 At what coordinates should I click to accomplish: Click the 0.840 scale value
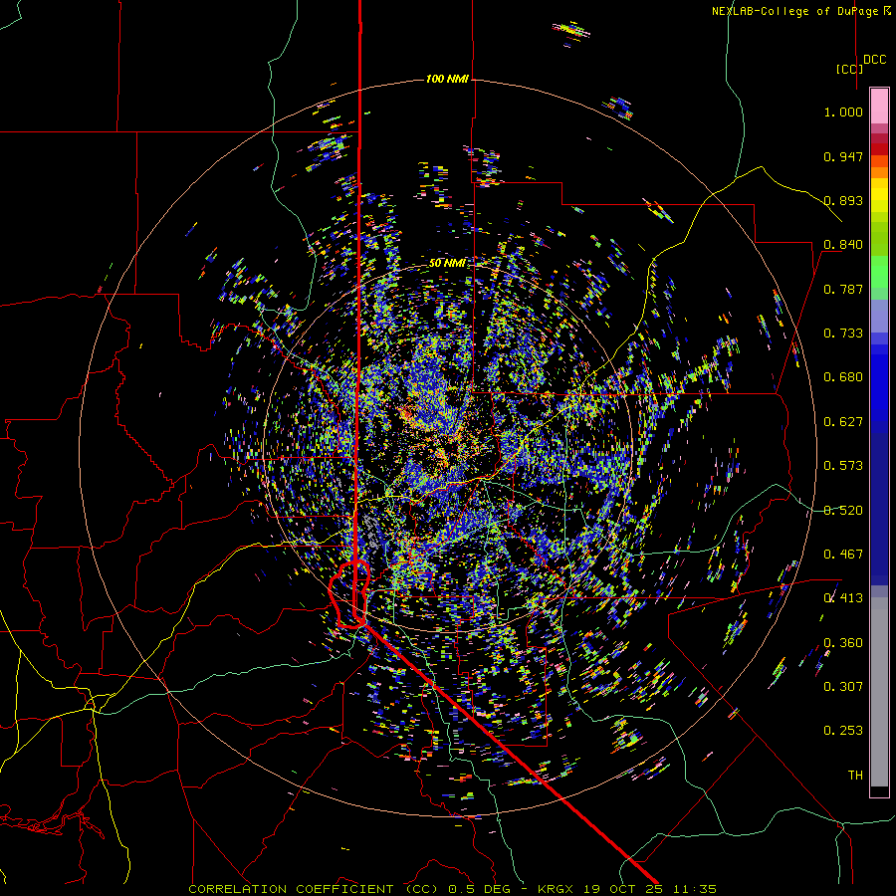pyautogui.click(x=843, y=245)
